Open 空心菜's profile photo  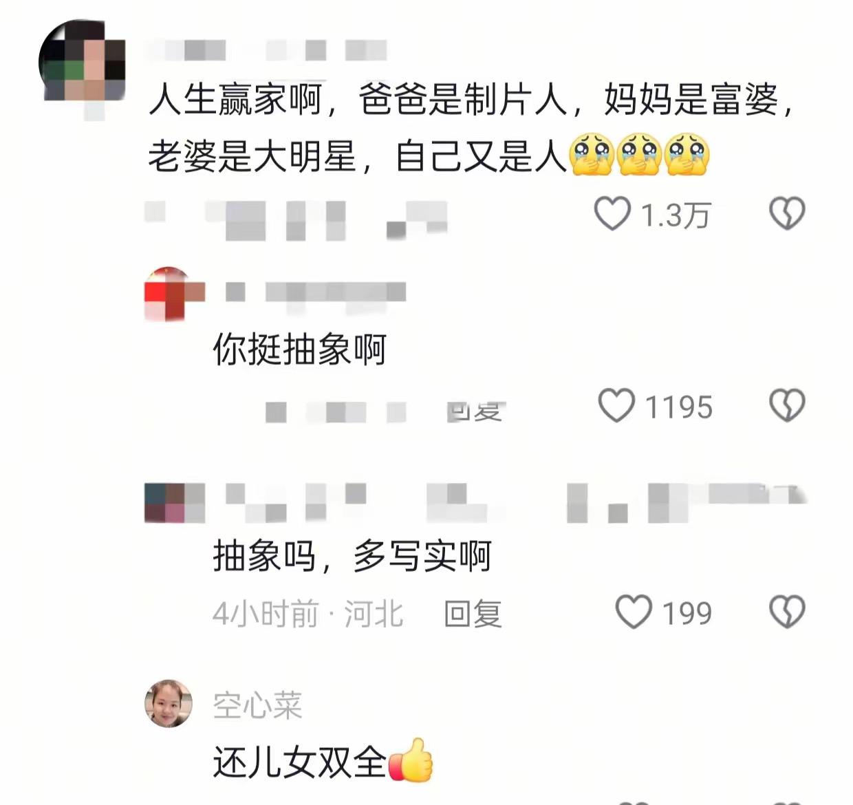(x=169, y=704)
